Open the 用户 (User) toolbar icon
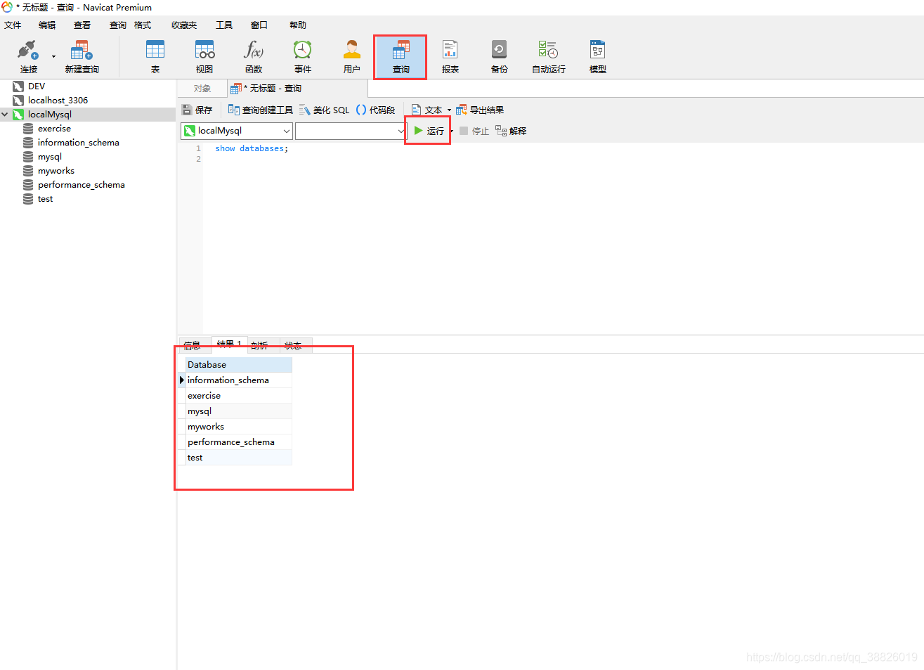Image resolution: width=924 pixels, height=670 pixels. [352, 56]
